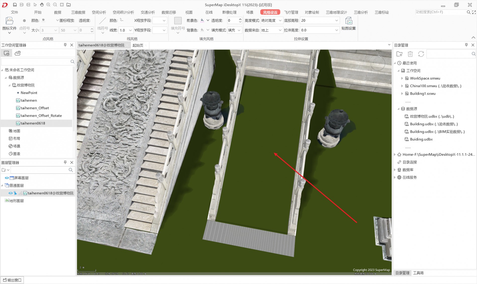Open the 飞行管理 ribbon tab
Image resolution: width=477 pixels, height=284 pixels.
[291, 12]
